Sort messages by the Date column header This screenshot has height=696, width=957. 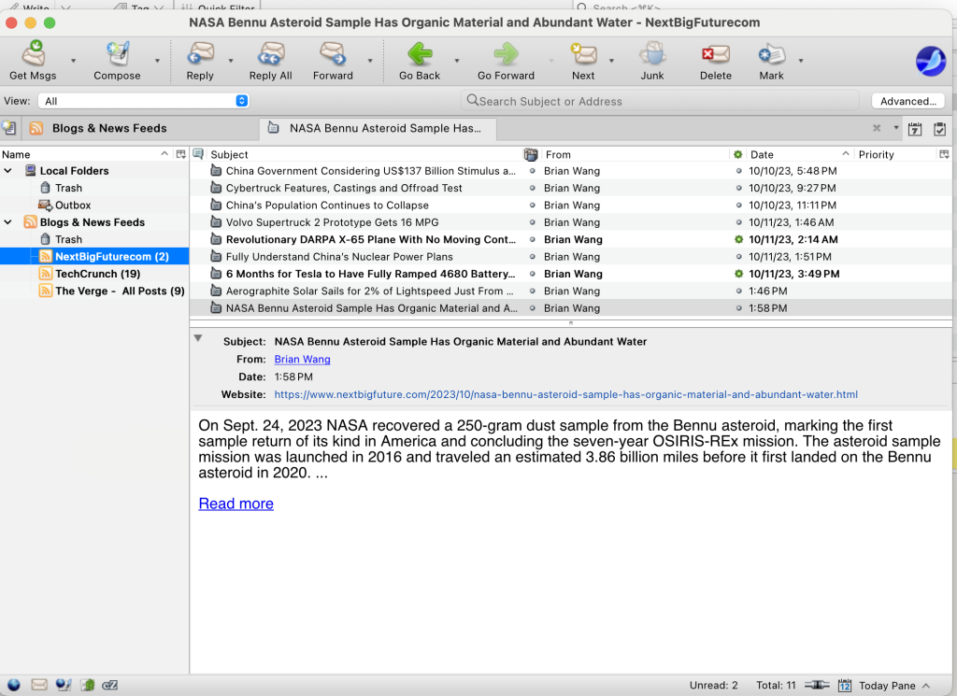coord(800,154)
